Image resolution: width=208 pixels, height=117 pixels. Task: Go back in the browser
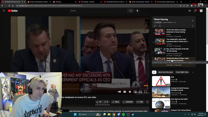(2, 6)
